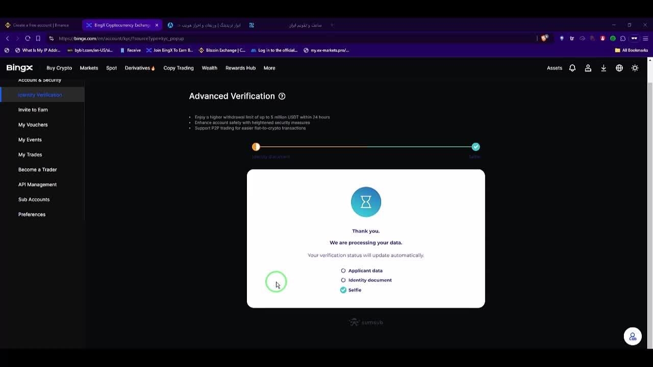This screenshot has width=653, height=367.
Task: Open Identity Verification in sidebar
Action: [x=40, y=95]
